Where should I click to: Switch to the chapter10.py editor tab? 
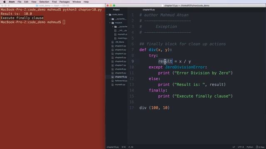point(149,10)
